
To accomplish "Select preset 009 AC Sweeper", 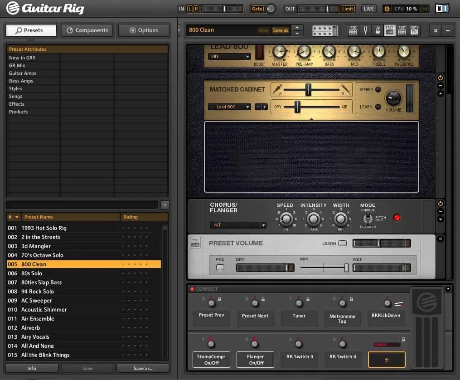I will point(84,301).
